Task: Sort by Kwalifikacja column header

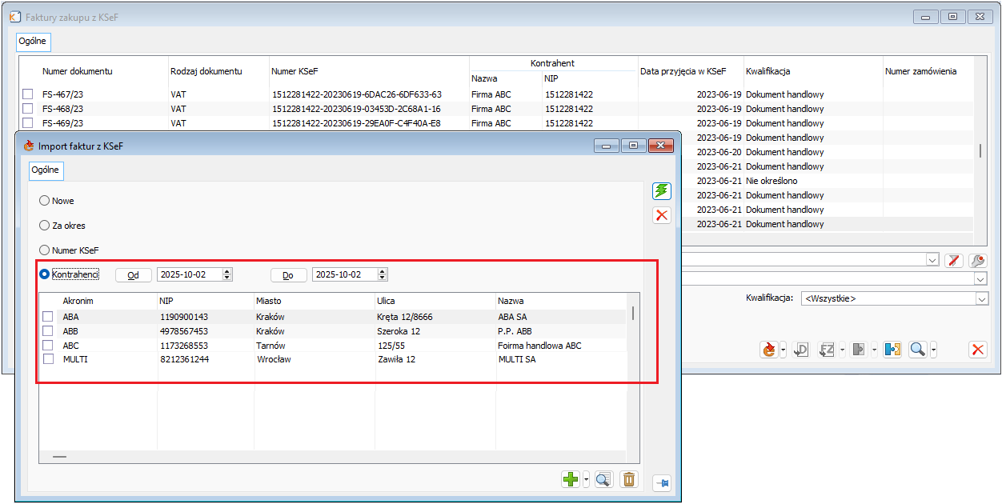Action: click(768, 71)
